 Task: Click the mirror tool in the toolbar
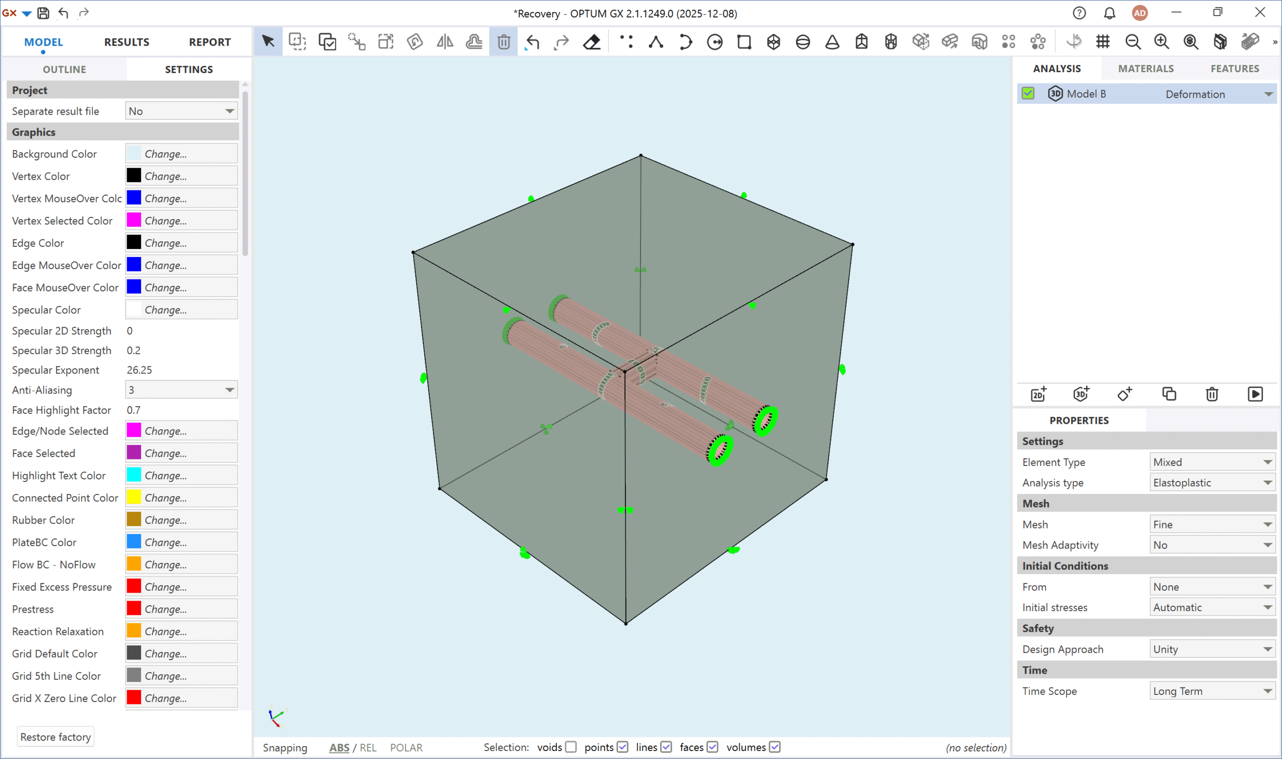pos(444,42)
